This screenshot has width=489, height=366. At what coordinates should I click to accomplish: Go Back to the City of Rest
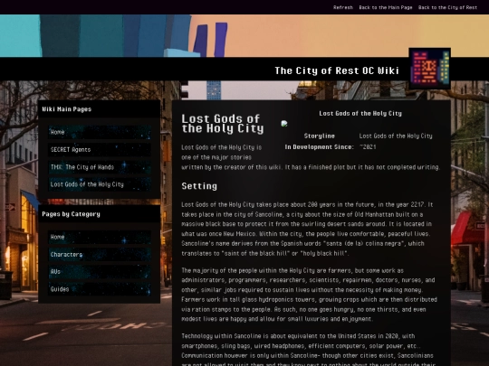447,7
